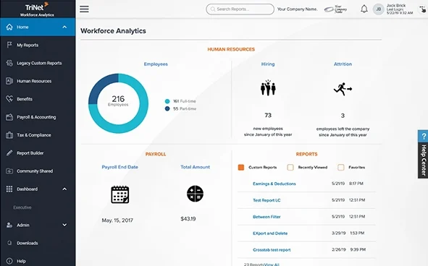Screen dimensions: 428x266
Task: Collapse the Home menu chevron
Action: [64, 27]
